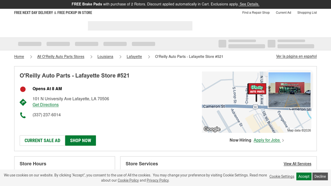This screenshot has height=186, width=331.
Task: Click the O'Reilly Auto Parts map marker
Action: [257, 92]
